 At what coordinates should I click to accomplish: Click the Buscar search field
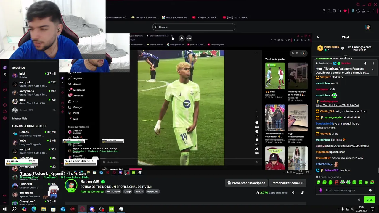[x=194, y=27]
